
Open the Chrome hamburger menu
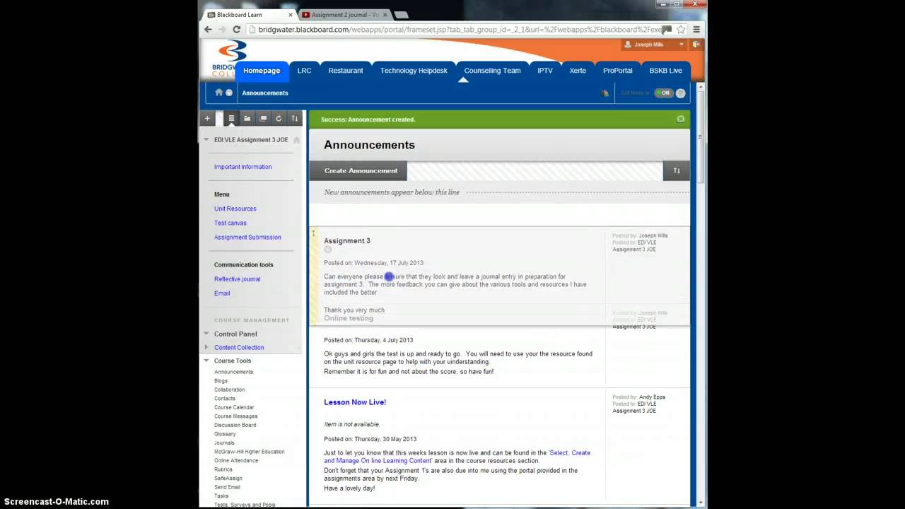pyautogui.click(x=696, y=30)
